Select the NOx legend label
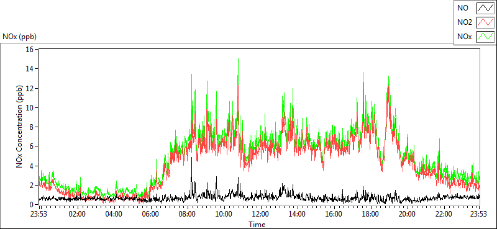Image resolution: width=497 pixels, height=229 pixels. 465,37
